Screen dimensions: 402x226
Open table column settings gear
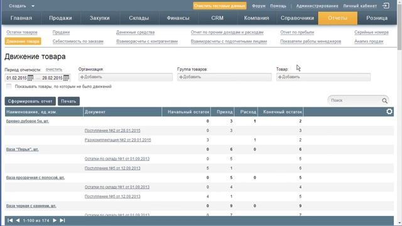click(389, 112)
